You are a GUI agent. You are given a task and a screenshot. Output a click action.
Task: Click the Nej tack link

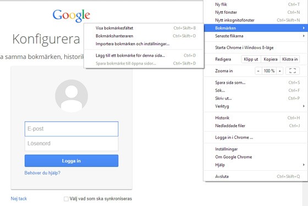coord(19,199)
